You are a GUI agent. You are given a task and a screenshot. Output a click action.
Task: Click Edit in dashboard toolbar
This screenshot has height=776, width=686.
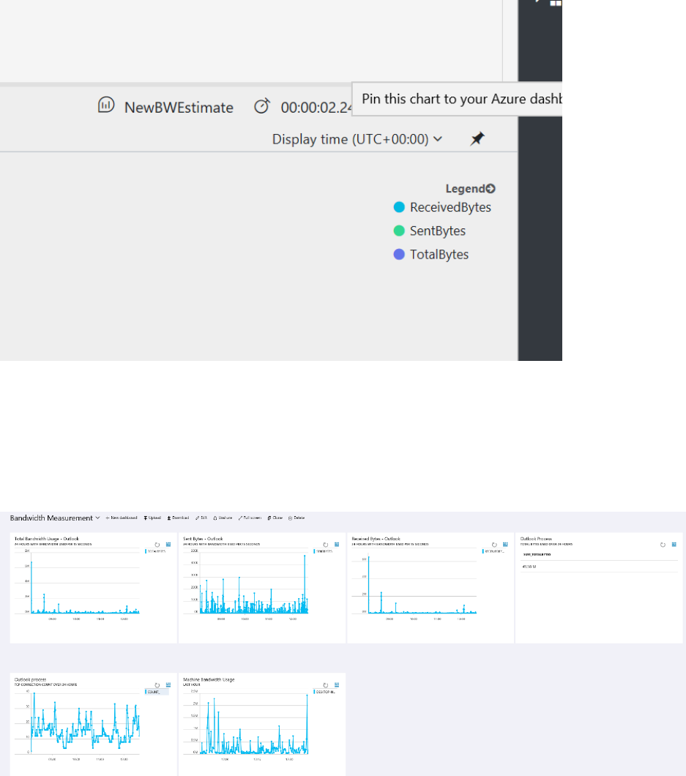(201, 518)
